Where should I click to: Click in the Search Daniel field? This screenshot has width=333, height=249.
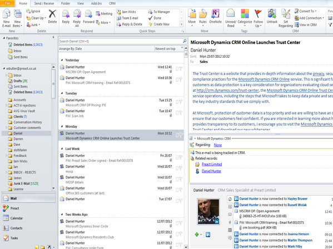120,41
